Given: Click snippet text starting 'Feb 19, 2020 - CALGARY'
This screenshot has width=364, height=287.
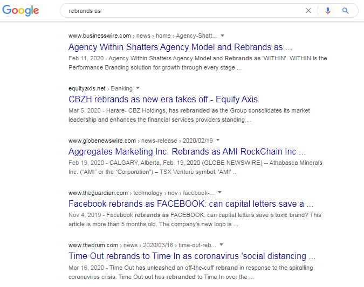Looking at the screenshot, I should (x=195, y=167).
